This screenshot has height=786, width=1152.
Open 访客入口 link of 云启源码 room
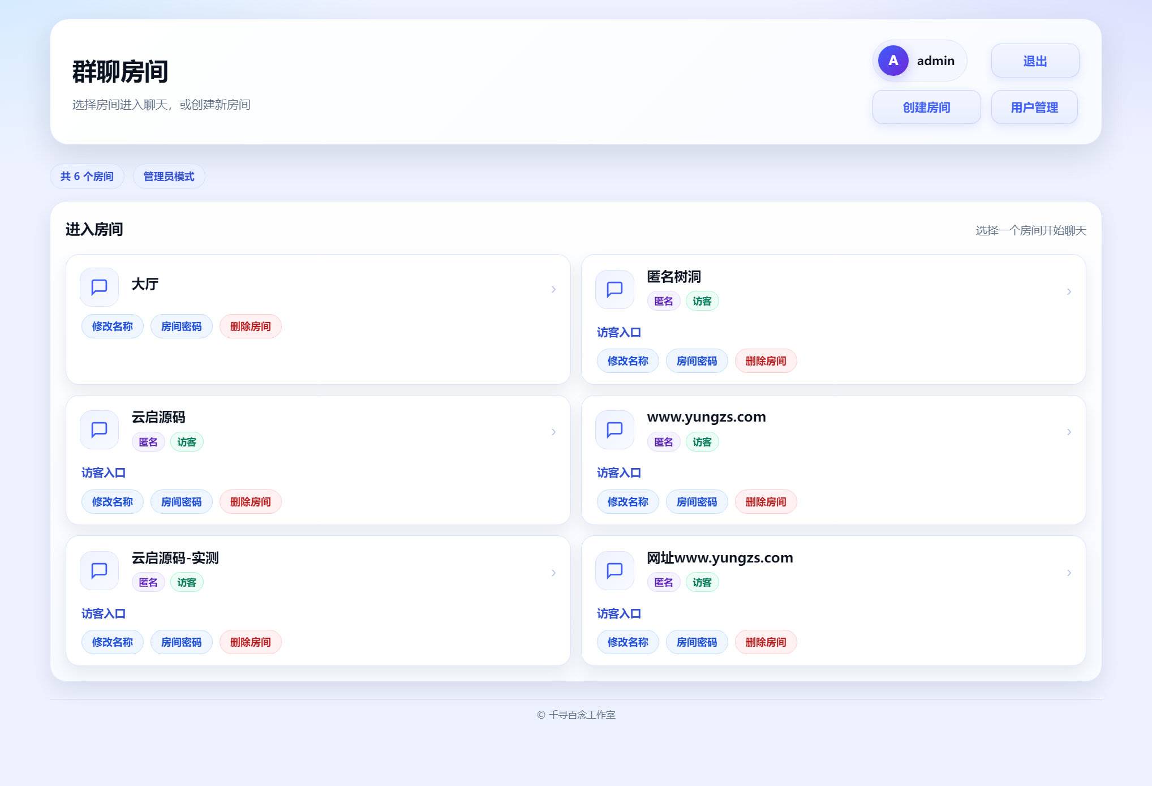click(104, 473)
